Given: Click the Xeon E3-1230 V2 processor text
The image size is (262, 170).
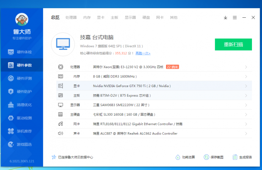Looking at the screenshot, I should (x=128, y=67).
